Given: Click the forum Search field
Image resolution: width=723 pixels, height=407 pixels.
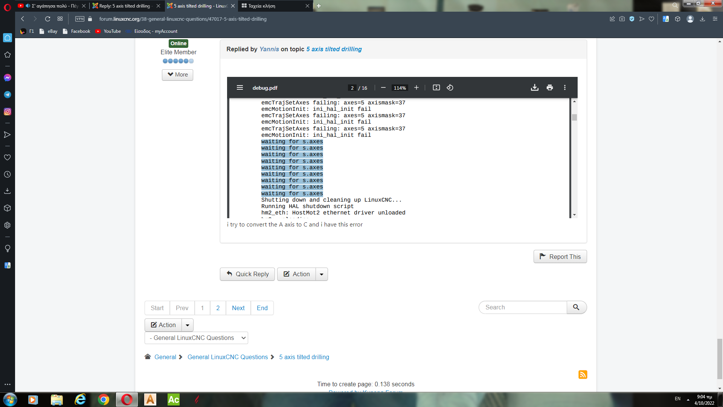Looking at the screenshot, I should tap(523, 308).
